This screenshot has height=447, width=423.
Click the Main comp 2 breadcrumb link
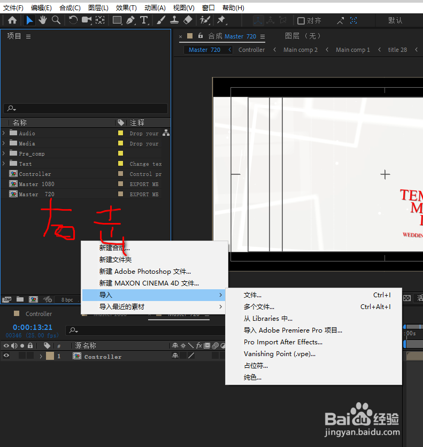[301, 50]
